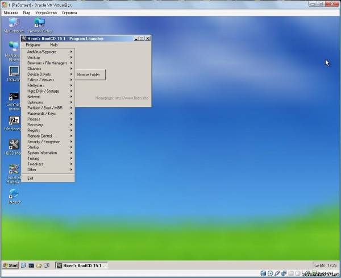Open Install all Hardware desktop icon

point(14,174)
